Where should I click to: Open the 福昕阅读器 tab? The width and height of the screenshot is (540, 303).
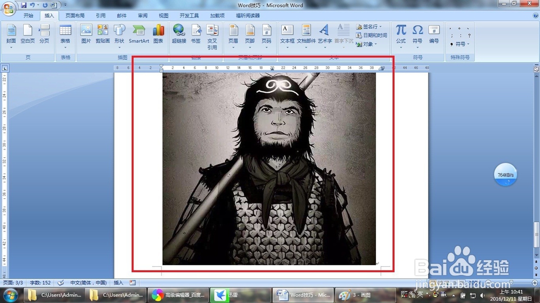(248, 16)
